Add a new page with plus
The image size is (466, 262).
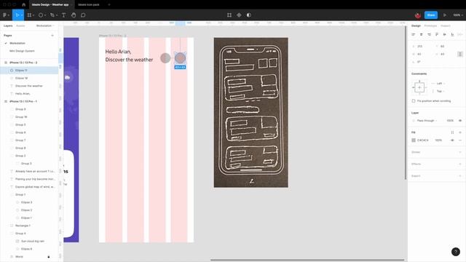click(x=52, y=36)
